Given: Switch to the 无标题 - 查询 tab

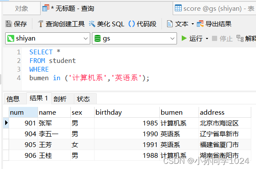Looking at the screenshot, I should click(x=107, y=8).
